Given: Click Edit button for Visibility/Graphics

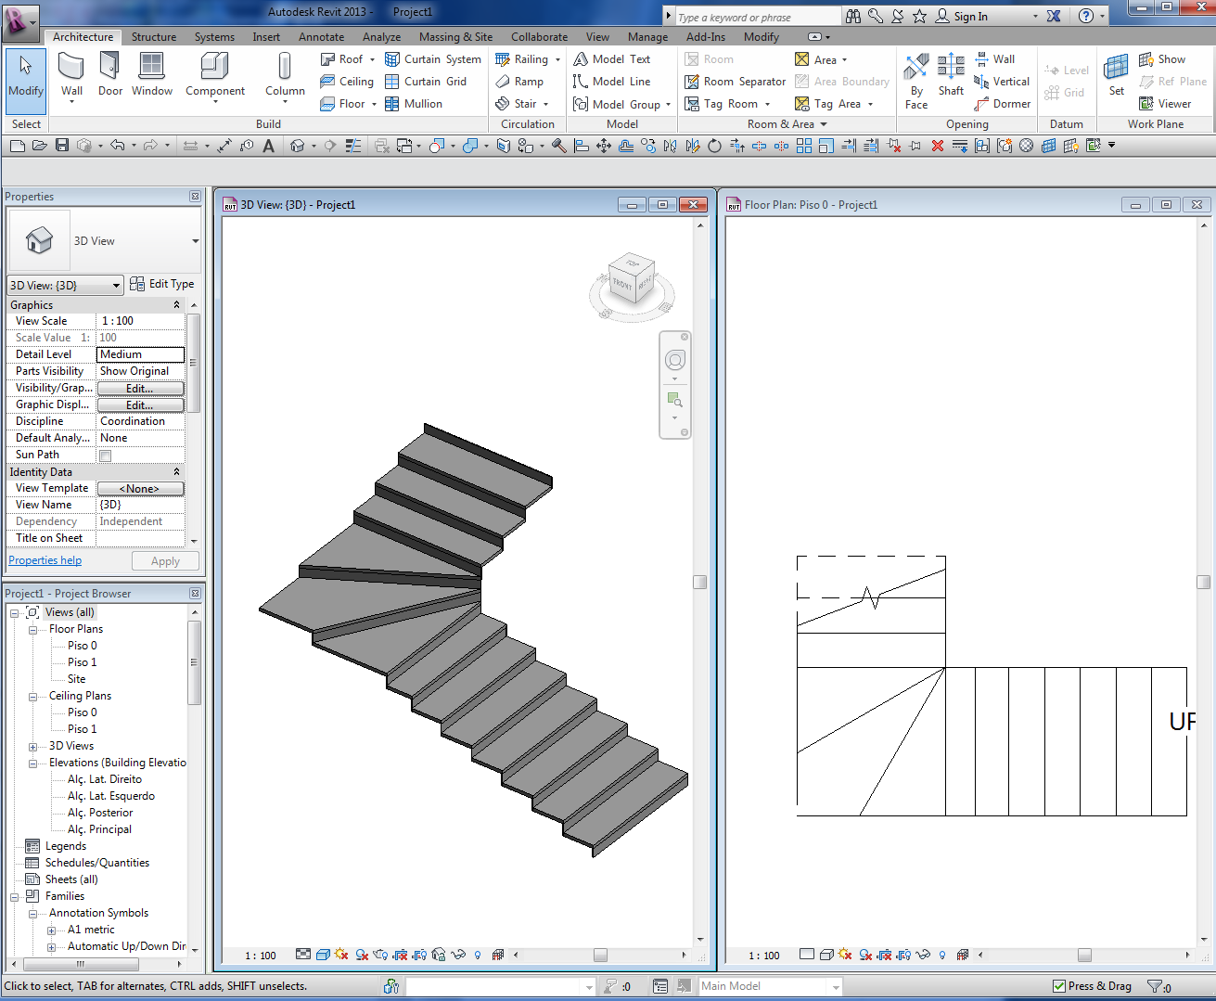Looking at the screenshot, I should (x=140, y=389).
